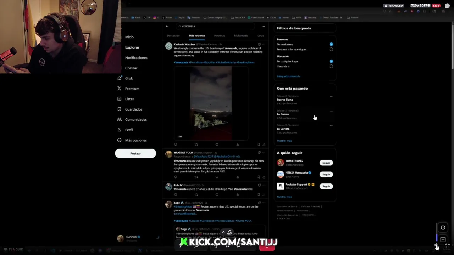This screenshot has height=255, width=454.
Task: Reply to the HAKİKAT YOLU post
Action: [175, 177]
